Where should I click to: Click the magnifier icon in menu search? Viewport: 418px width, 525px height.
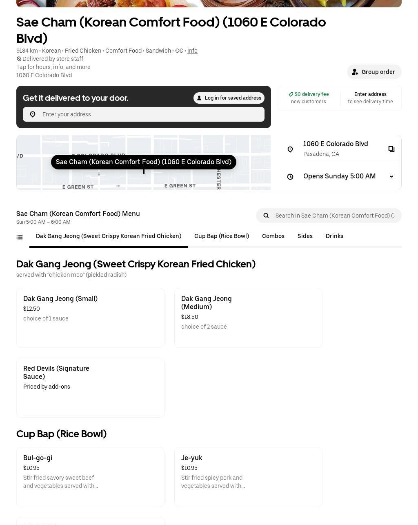click(266, 216)
